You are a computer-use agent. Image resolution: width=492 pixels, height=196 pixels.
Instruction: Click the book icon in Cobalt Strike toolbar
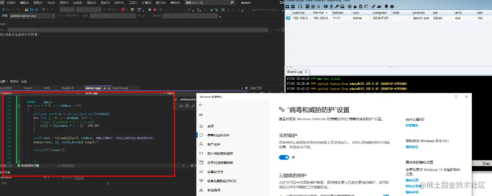[386, 6]
